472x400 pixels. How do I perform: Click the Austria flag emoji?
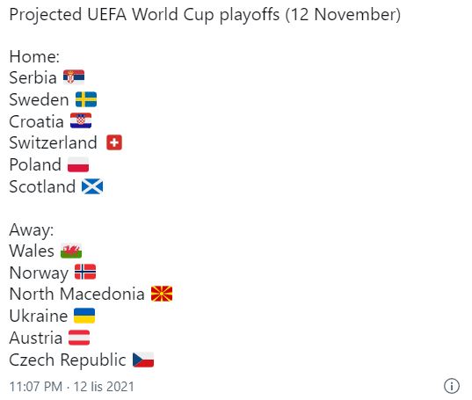pos(79,338)
